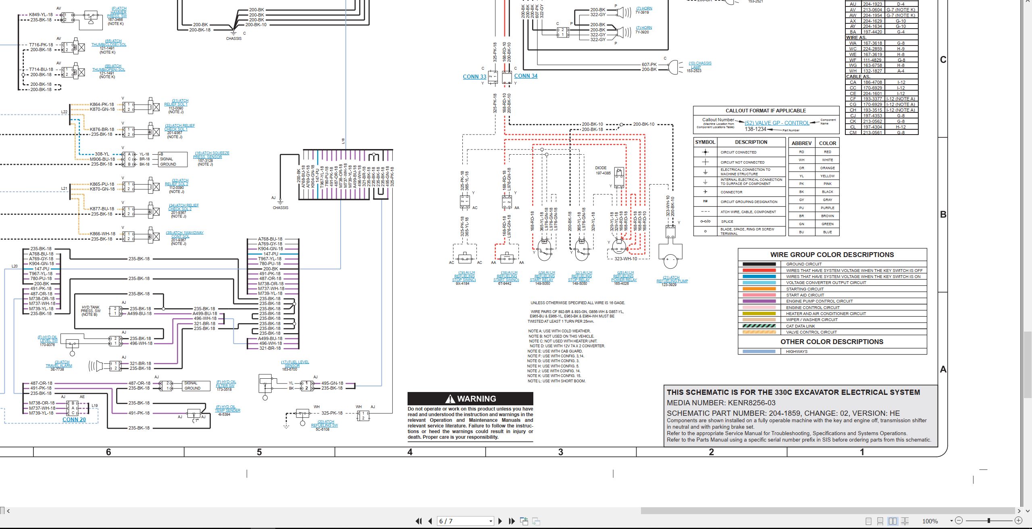Click next view icon
1032x529 pixels.
(x=536, y=521)
